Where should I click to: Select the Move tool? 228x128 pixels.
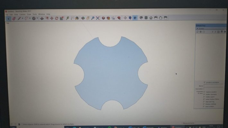click(52, 18)
